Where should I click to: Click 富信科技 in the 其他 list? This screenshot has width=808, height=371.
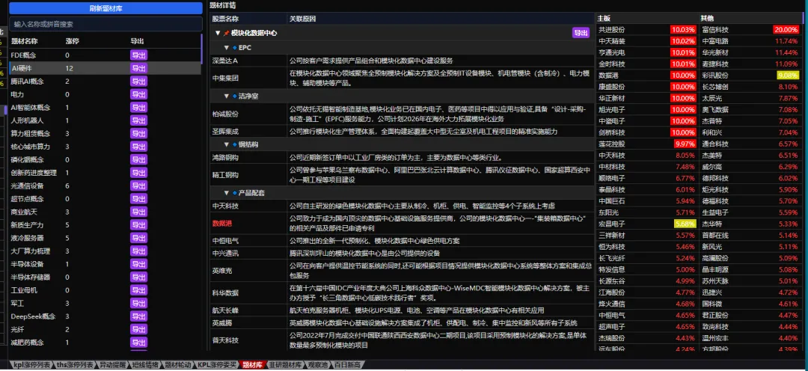[714, 30]
